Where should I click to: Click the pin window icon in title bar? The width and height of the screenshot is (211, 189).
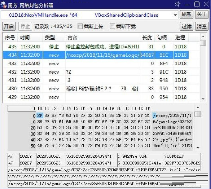(177, 4)
